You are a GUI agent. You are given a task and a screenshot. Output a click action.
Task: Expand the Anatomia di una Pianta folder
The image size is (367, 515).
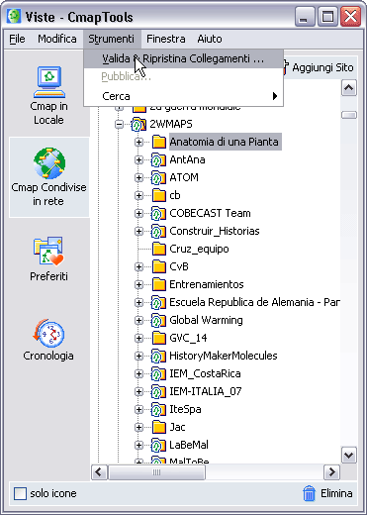point(138,143)
